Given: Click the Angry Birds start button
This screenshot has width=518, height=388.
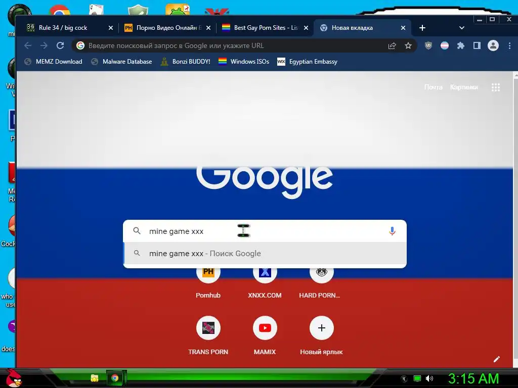Looking at the screenshot, I should pyautogui.click(x=13, y=377).
